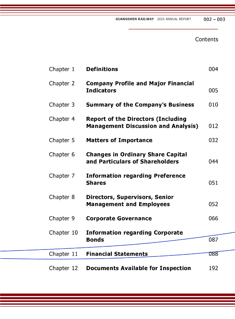Open the Definitions chapter link

pos(102,69)
